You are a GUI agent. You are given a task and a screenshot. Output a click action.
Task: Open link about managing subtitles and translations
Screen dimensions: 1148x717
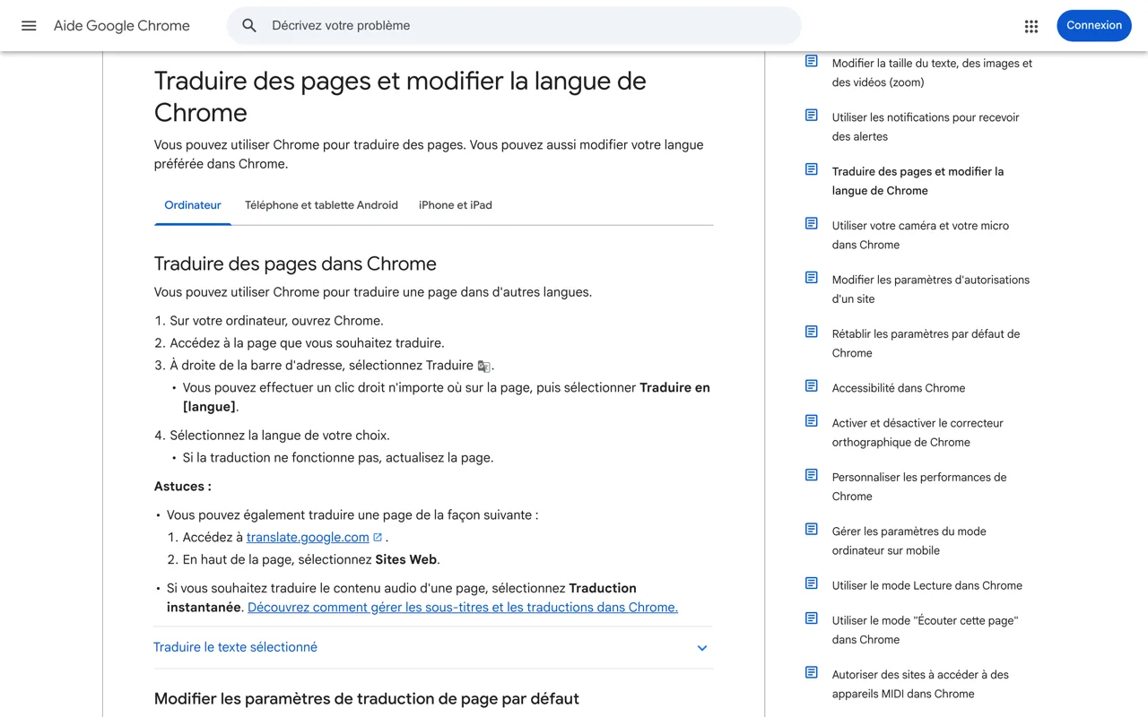click(x=463, y=607)
